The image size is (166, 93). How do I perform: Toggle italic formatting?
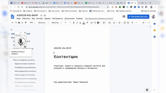click(77, 23)
